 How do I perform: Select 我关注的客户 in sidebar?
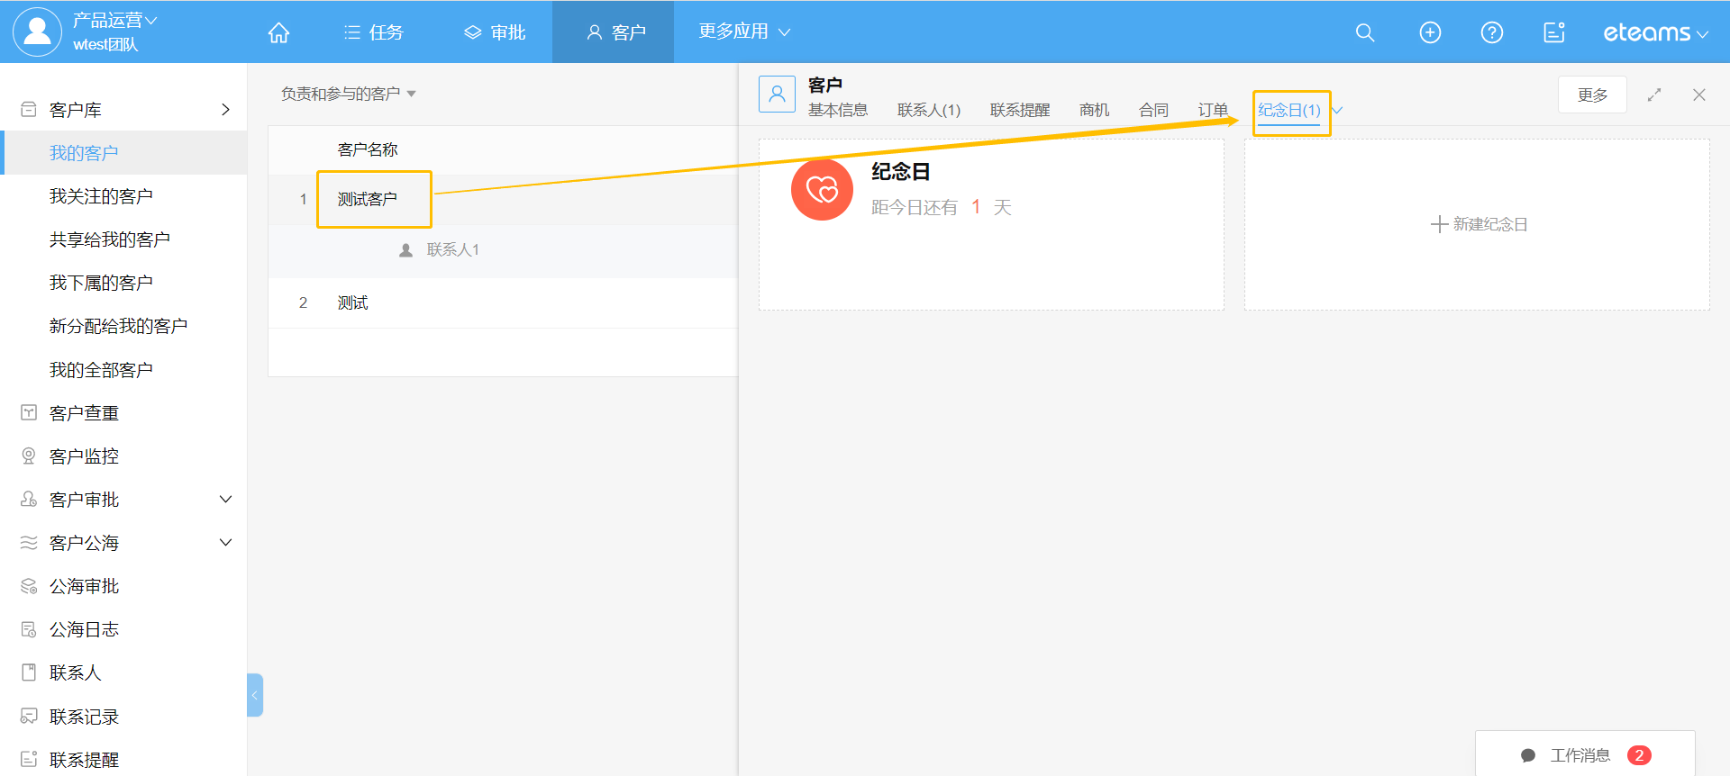(x=101, y=196)
